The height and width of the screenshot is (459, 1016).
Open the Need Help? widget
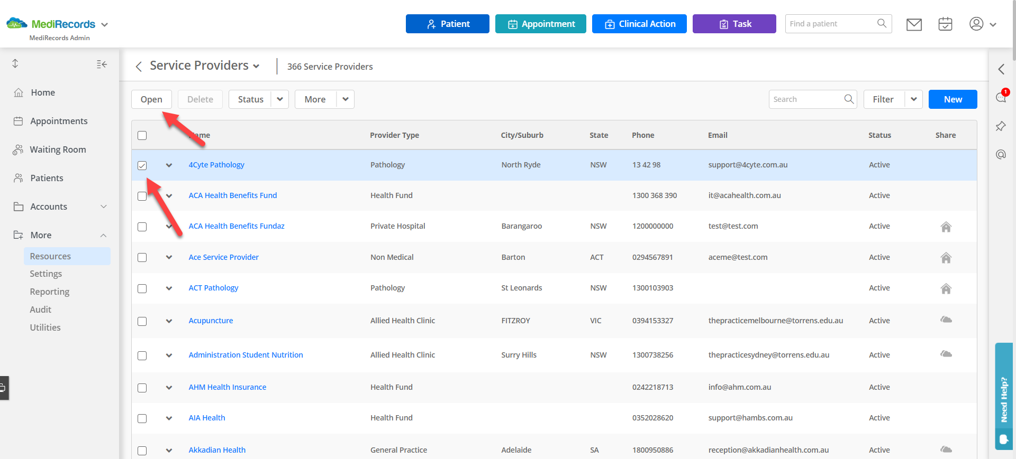click(1004, 396)
